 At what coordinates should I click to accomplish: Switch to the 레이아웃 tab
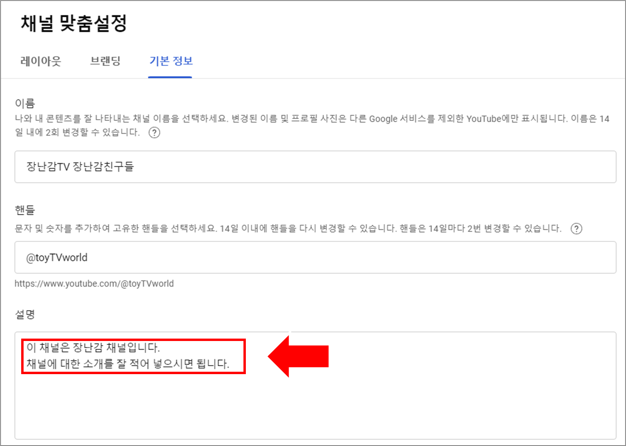[x=41, y=61]
